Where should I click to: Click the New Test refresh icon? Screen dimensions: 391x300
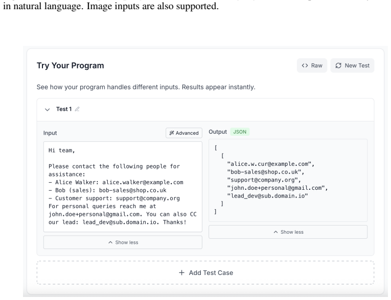click(x=338, y=65)
